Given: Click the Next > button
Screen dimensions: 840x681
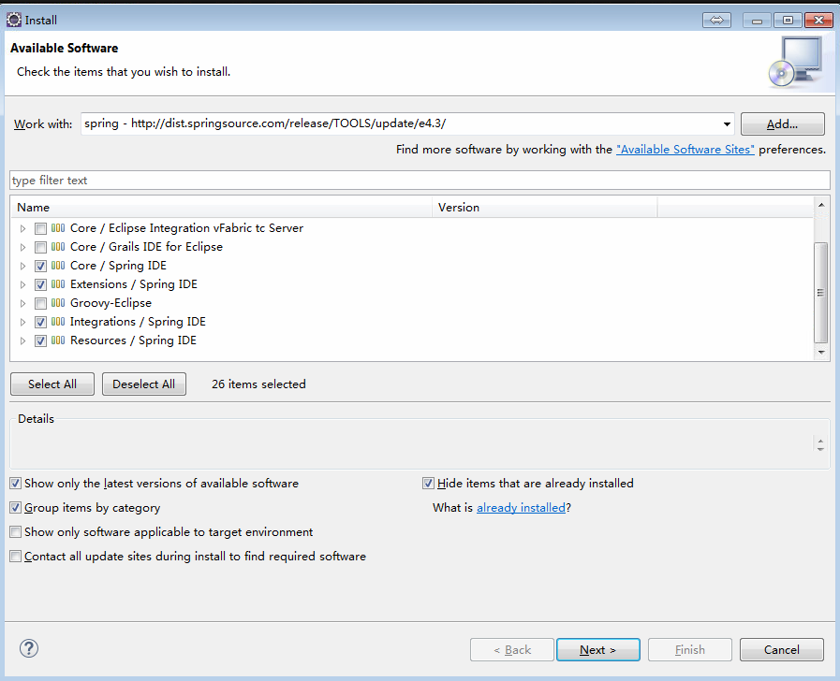Looking at the screenshot, I should tap(597, 649).
